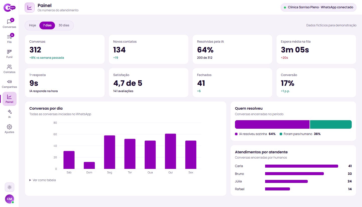Click the app logo at top left
The height and width of the screenshot is (207, 362).
pos(10,8)
